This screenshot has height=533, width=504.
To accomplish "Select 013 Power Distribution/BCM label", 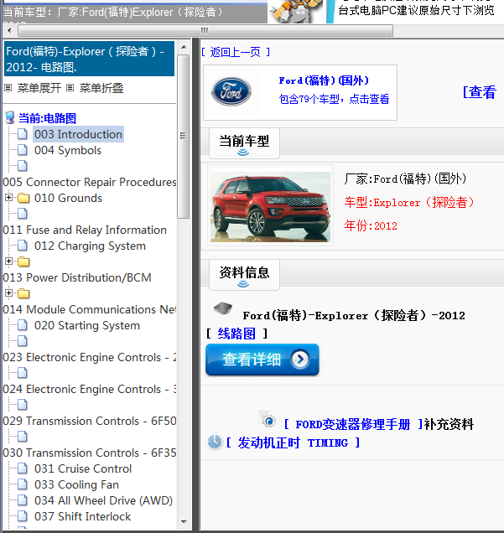I will 77,277.
